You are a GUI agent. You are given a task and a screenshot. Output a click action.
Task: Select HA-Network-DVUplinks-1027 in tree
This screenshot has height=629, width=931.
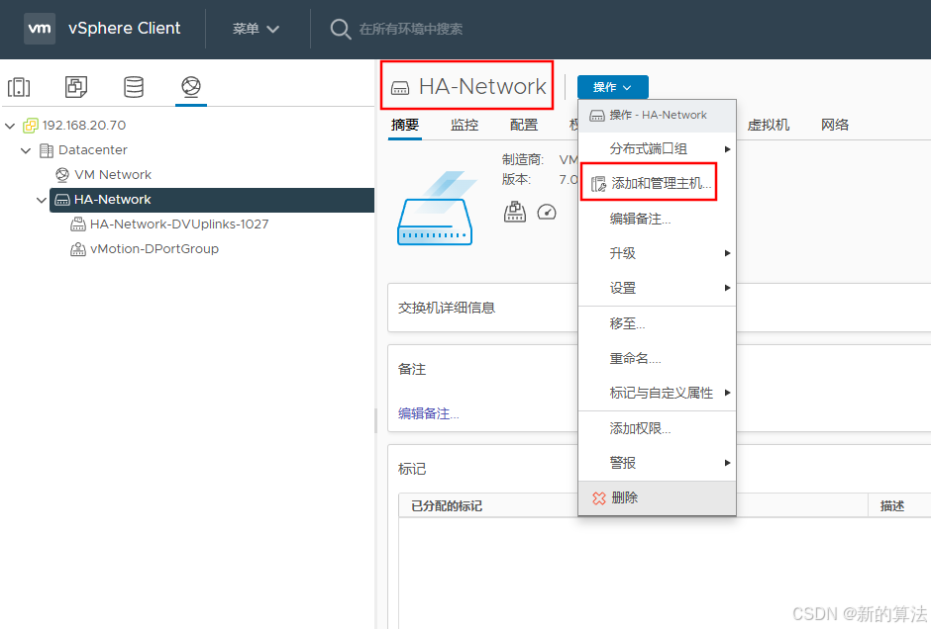[x=179, y=225]
